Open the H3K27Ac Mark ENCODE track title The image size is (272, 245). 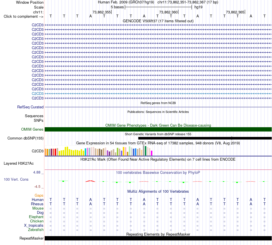click(x=158, y=160)
